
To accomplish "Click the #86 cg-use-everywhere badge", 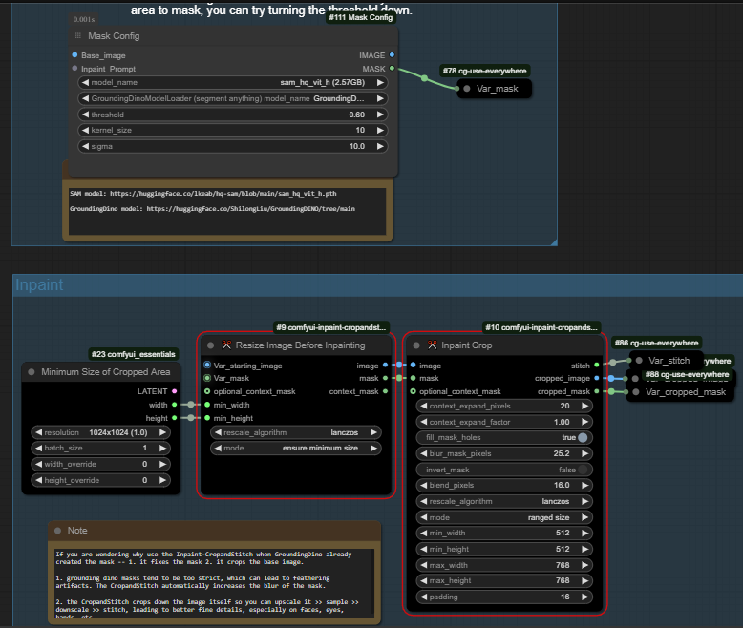I will coord(657,343).
